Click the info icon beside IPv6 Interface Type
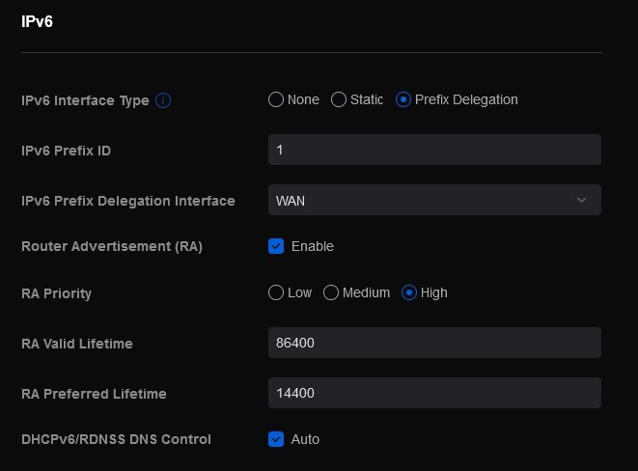 (163, 100)
